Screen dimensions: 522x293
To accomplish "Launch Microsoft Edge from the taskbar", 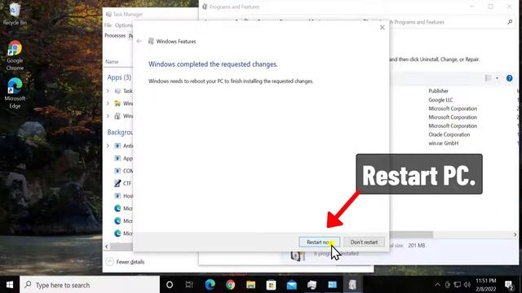I will click(210, 285).
